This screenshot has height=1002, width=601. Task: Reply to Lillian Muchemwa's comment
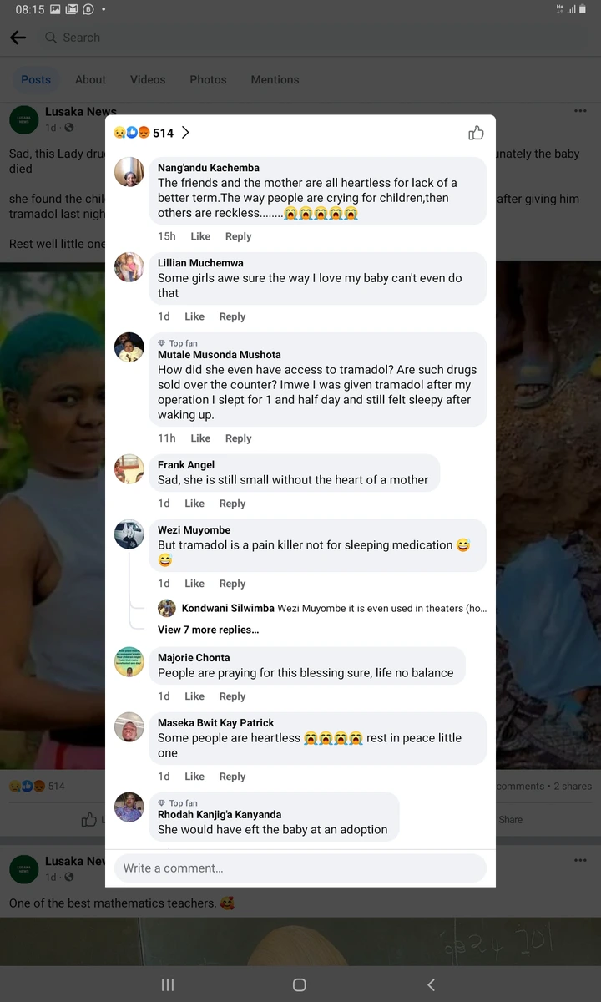click(232, 316)
